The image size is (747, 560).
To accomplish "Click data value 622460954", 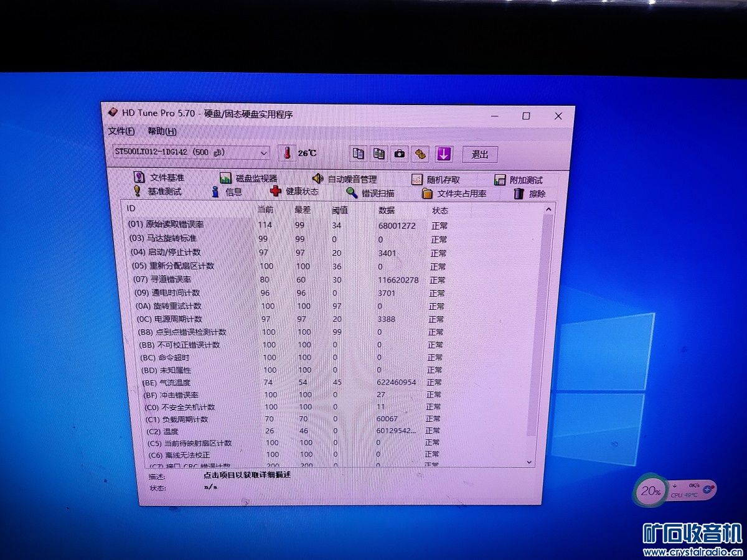I will (x=397, y=382).
